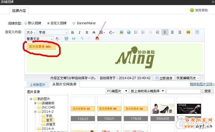Select the 100x21 coupon thumbnail
The width and height of the screenshot is (215, 132).
click(x=109, y=109)
